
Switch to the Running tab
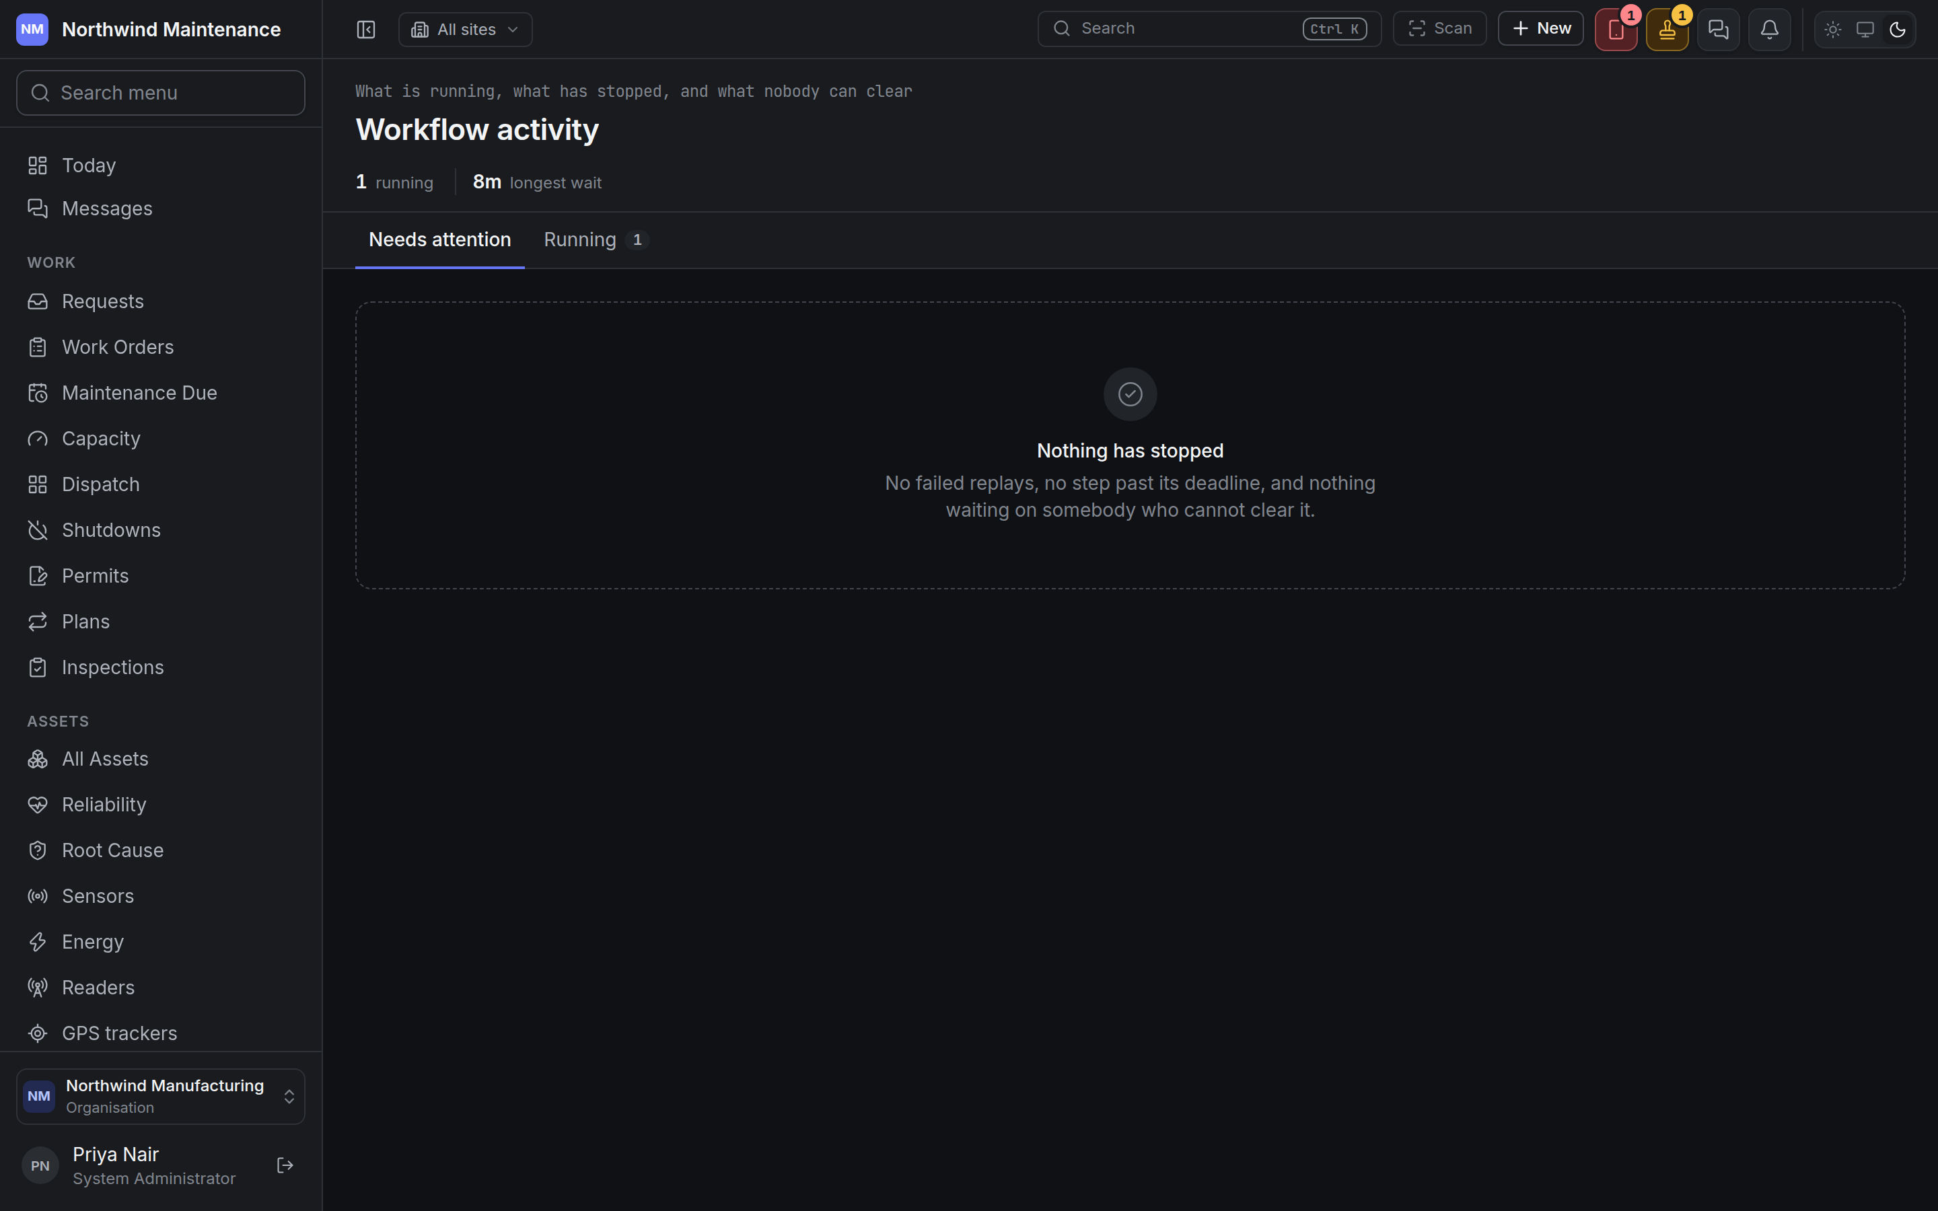coord(596,240)
